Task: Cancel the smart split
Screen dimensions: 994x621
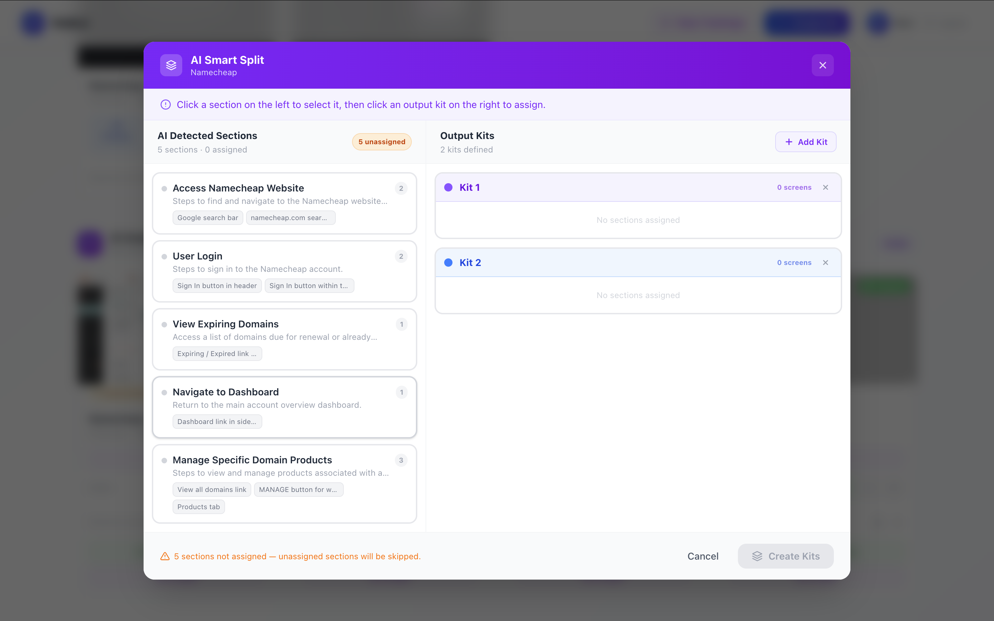Action: point(703,556)
